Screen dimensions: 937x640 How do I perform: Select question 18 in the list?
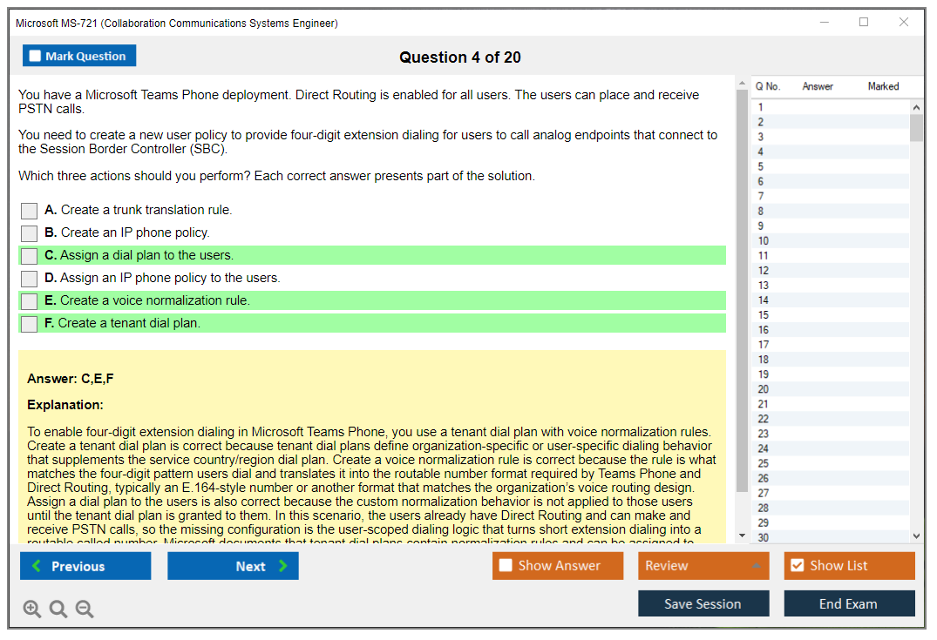point(831,360)
